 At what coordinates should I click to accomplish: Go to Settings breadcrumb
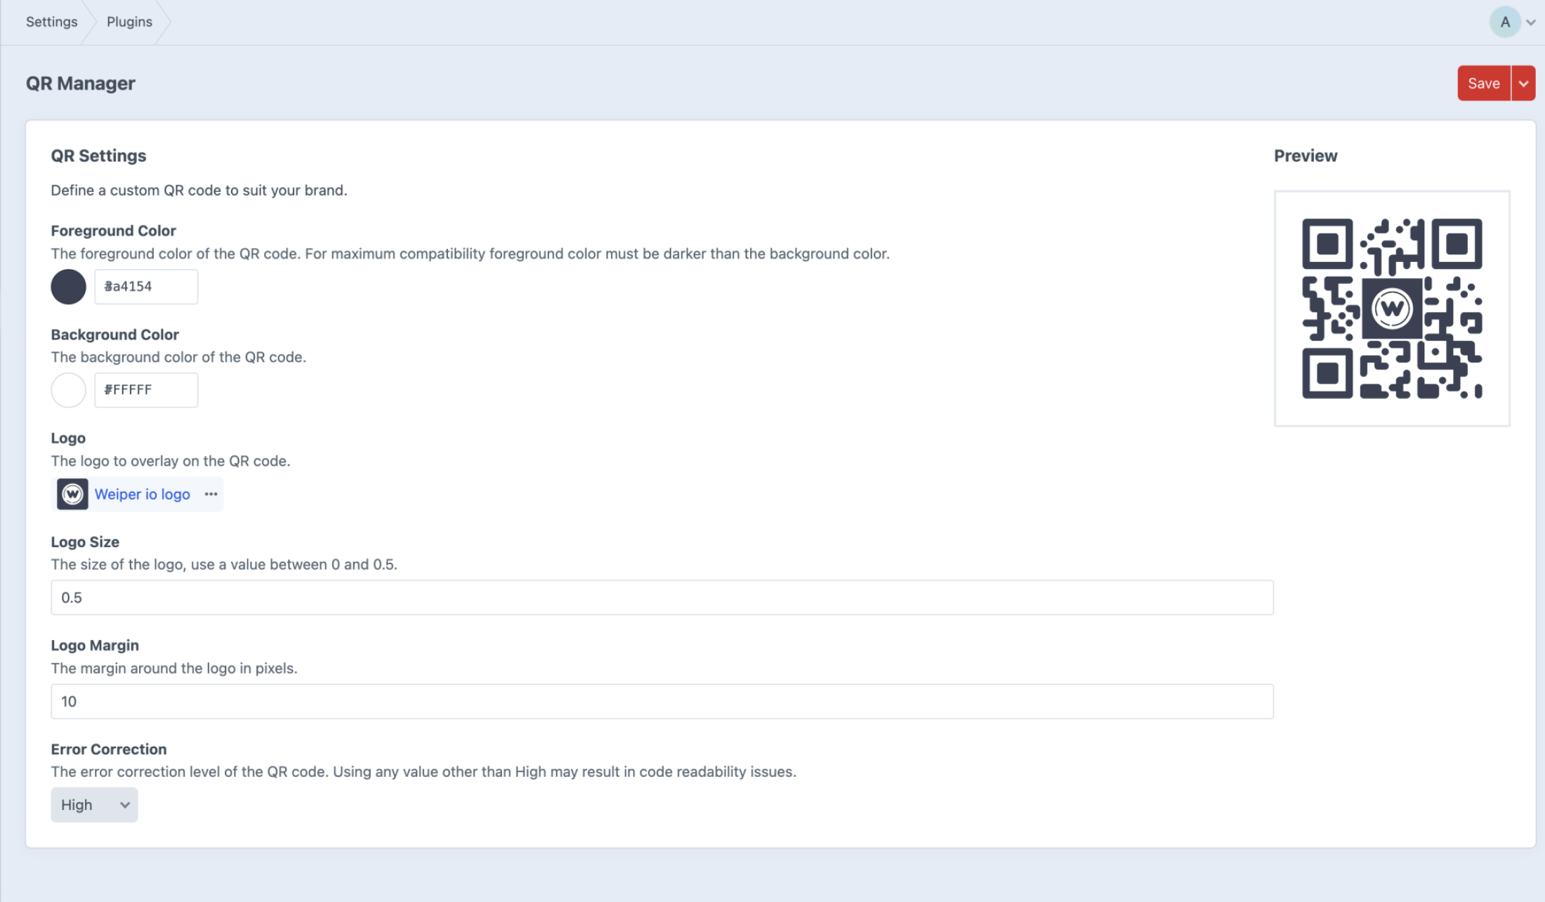tap(51, 22)
